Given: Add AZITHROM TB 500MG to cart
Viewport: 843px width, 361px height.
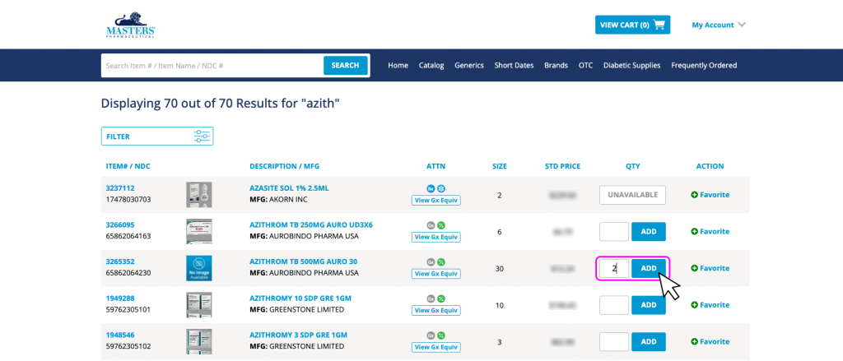Looking at the screenshot, I should click(x=649, y=268).
